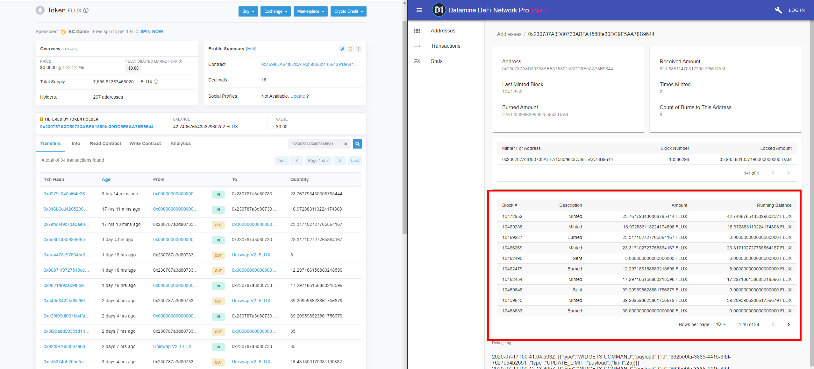Select block 10472952 row in balance table
The width and height of the screenshot is (814, 369).
point(646,216)
